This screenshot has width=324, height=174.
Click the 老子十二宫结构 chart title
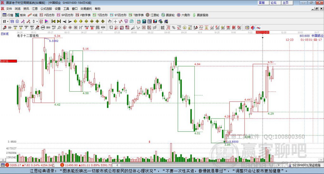28,36
